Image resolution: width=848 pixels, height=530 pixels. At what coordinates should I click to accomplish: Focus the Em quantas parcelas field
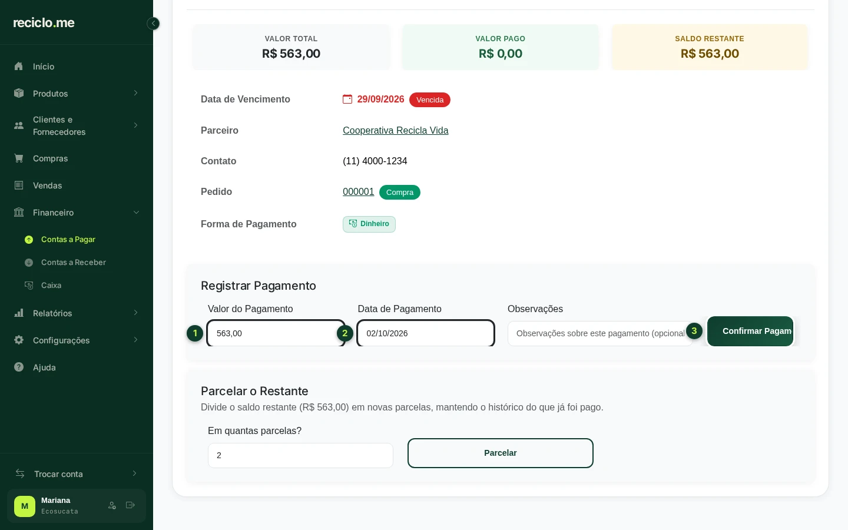300,455
